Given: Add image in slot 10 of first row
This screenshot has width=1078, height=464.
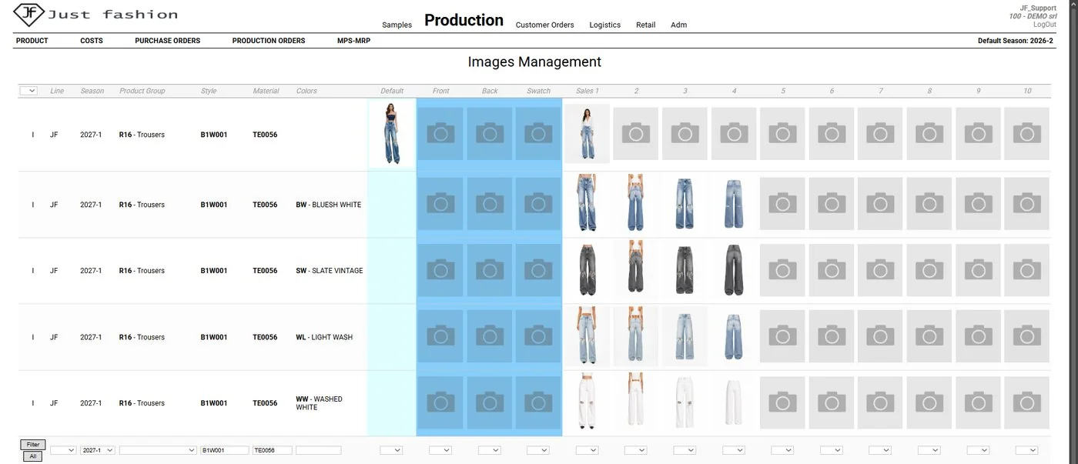Looking at the screenshot, I should (1026, 134).
